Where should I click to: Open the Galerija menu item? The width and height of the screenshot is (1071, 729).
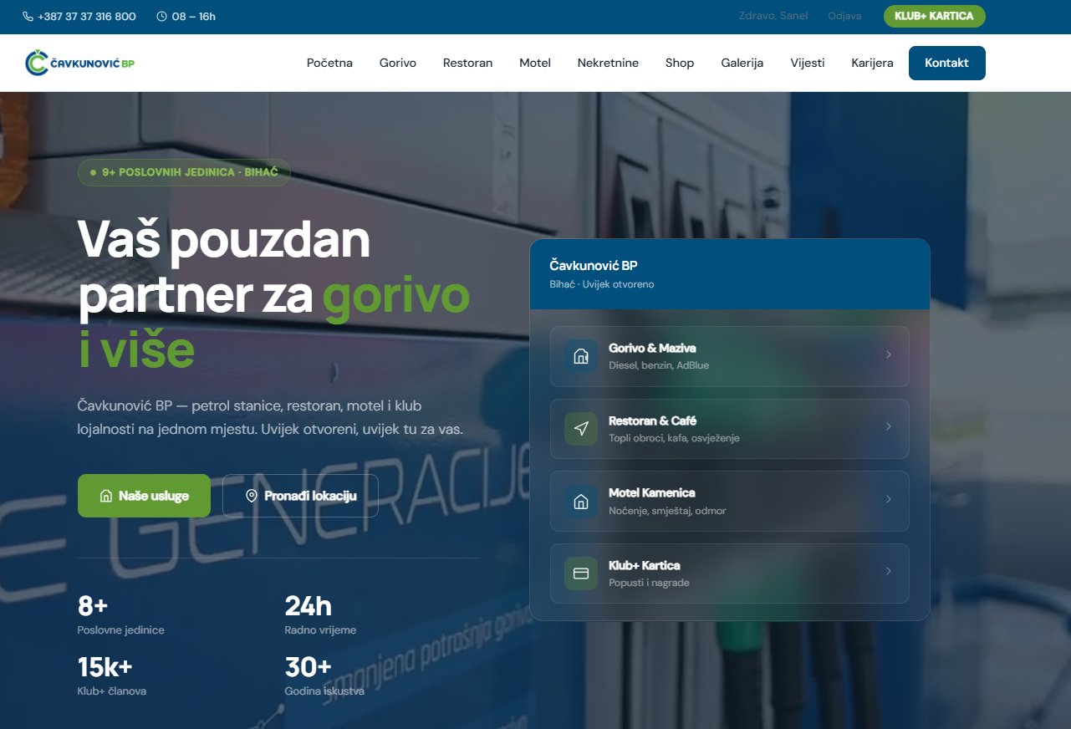click(x=742, y=63)
